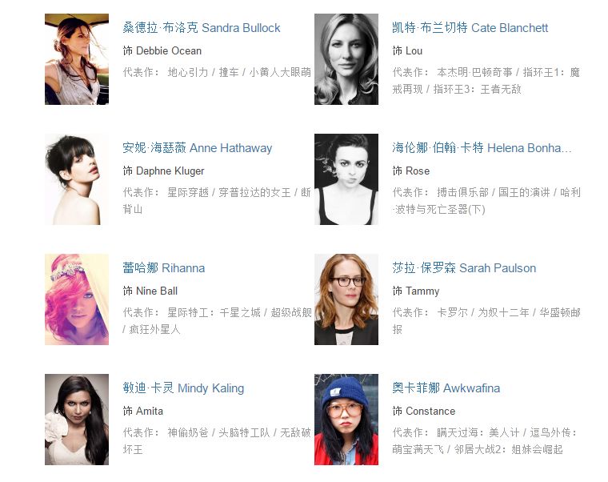Viewport: 608px width, 482px height.
Task: Click the photo beside Amita role
Action: click(77, 420)
